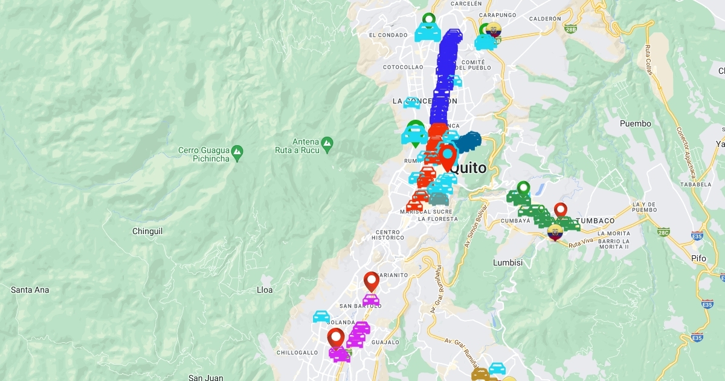725x381 pixels.
Task: Click the long blue car cluster beside Cotocollao
Action: [x=445, y=77]
